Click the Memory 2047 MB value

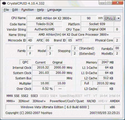point(103,62)
